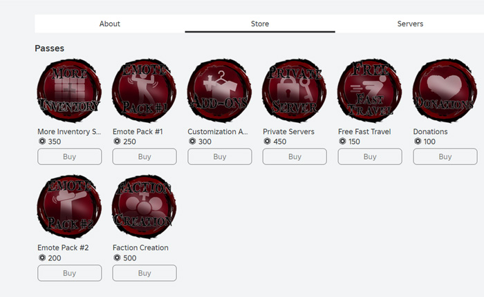
Task: Buy the Private Servers pass
Action: click(295, 157)
